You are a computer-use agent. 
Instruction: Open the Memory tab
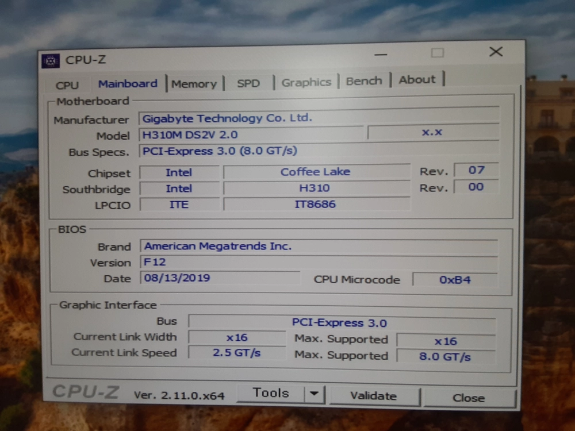click(x=194, y=84)
